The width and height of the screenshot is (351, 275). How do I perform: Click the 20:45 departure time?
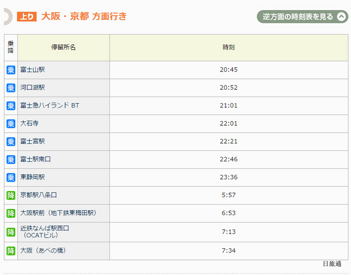pyautogui.click(x=229, y=69)
